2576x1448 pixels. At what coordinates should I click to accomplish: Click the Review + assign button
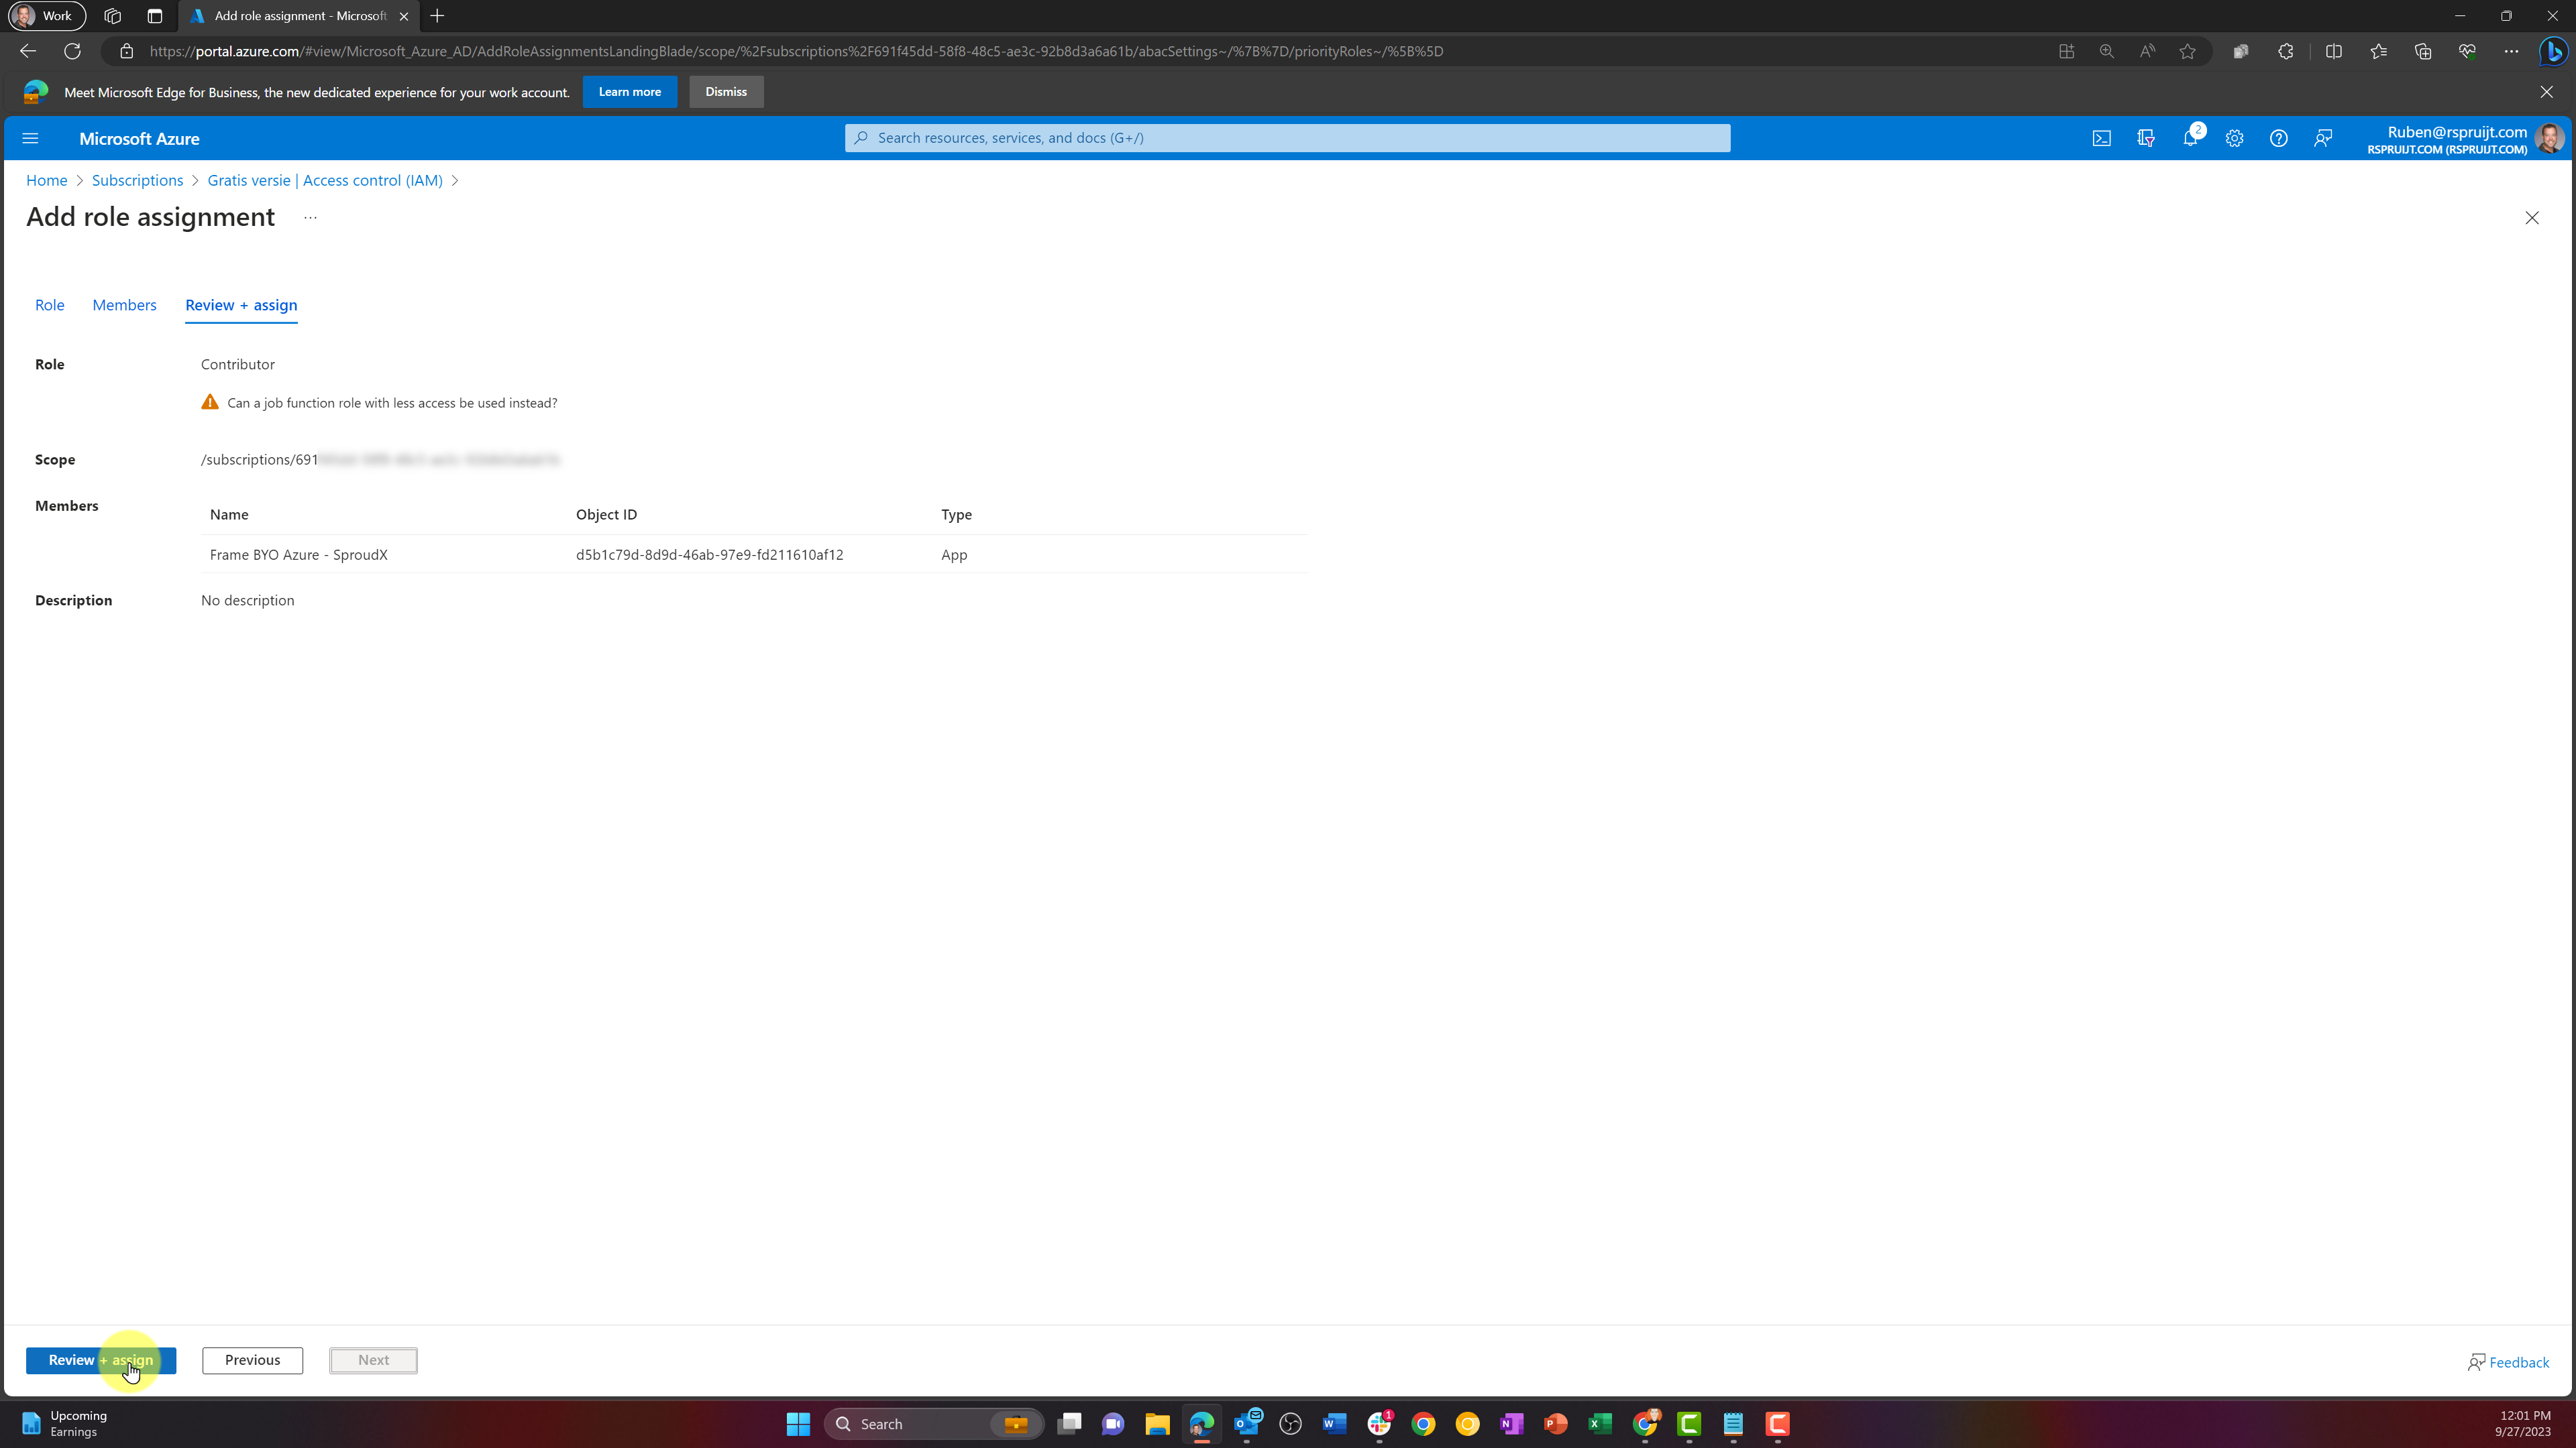tap(100, 1360)
